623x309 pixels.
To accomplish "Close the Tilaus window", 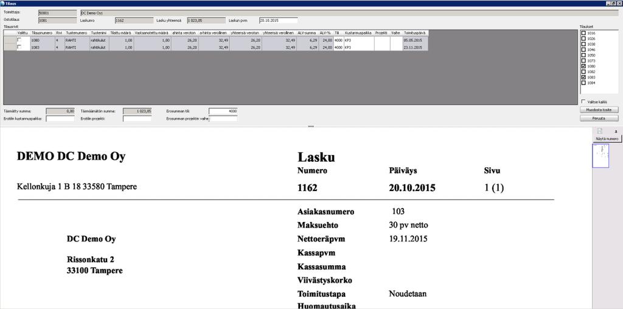I will pos(619,3).
